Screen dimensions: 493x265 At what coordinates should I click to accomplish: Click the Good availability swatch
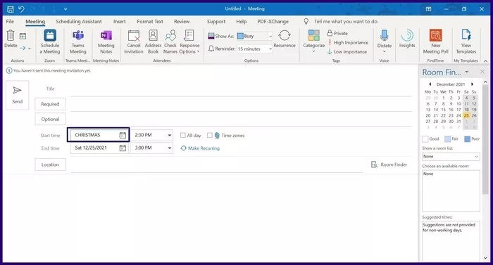[x=425, y=138]
